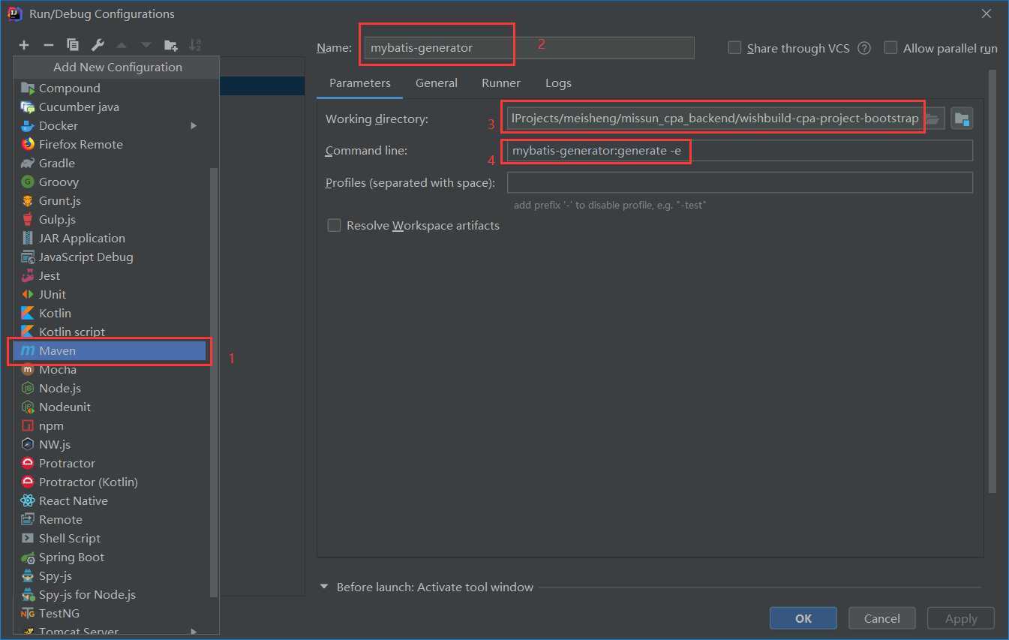Viewport: 1009px width, 640px height.
Task: Select the "Nodeunit" entry
Action: click(x=65, y=407)
